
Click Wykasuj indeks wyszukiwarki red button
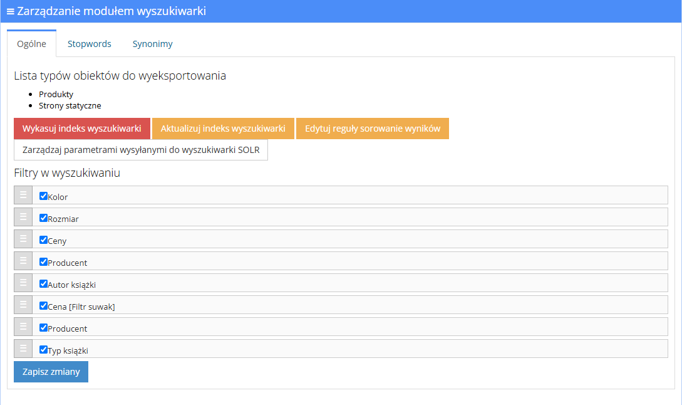[x=82, y=129]
